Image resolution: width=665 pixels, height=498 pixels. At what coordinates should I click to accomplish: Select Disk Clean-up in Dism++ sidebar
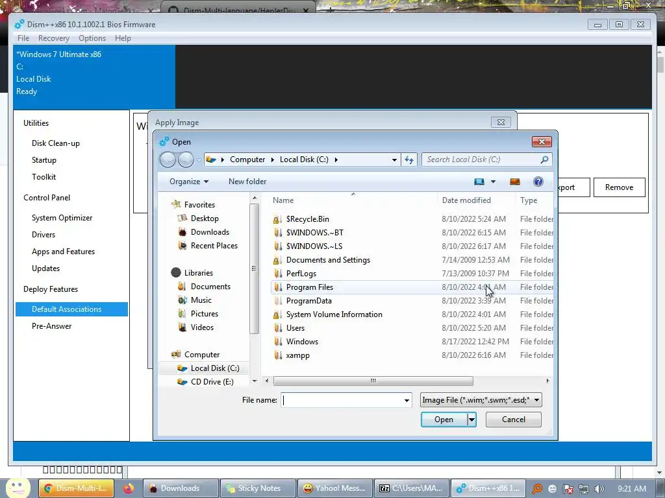coord(56,143)
